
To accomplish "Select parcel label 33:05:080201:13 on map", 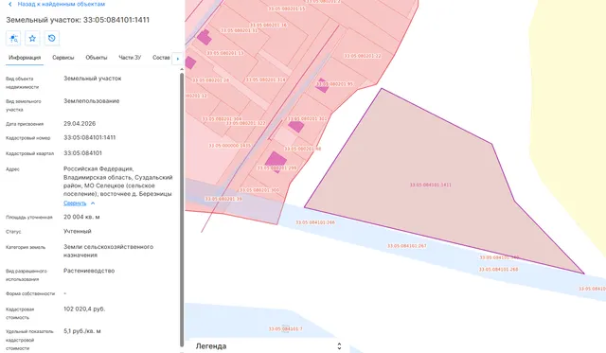I will (225, 53).
